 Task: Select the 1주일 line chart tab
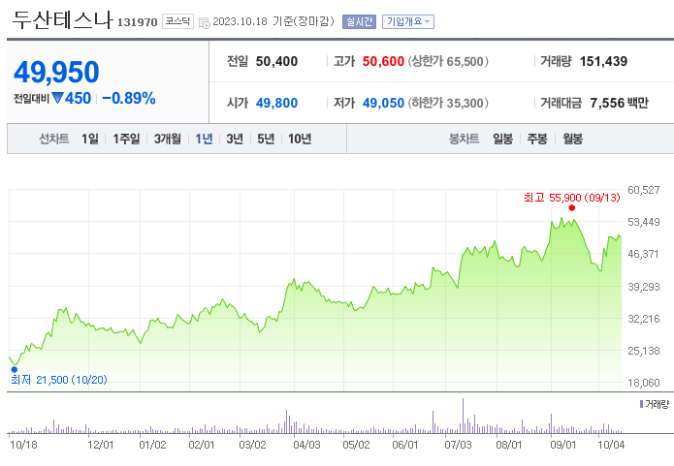point(126,139)
